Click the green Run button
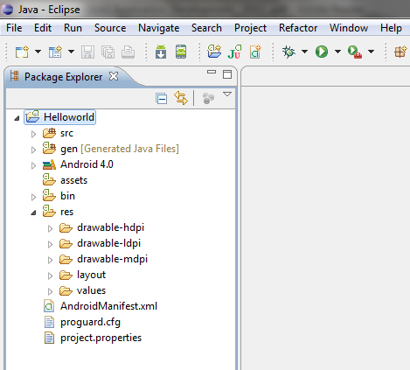Screen dimensions: 410x370 click(x=322, y=52)
